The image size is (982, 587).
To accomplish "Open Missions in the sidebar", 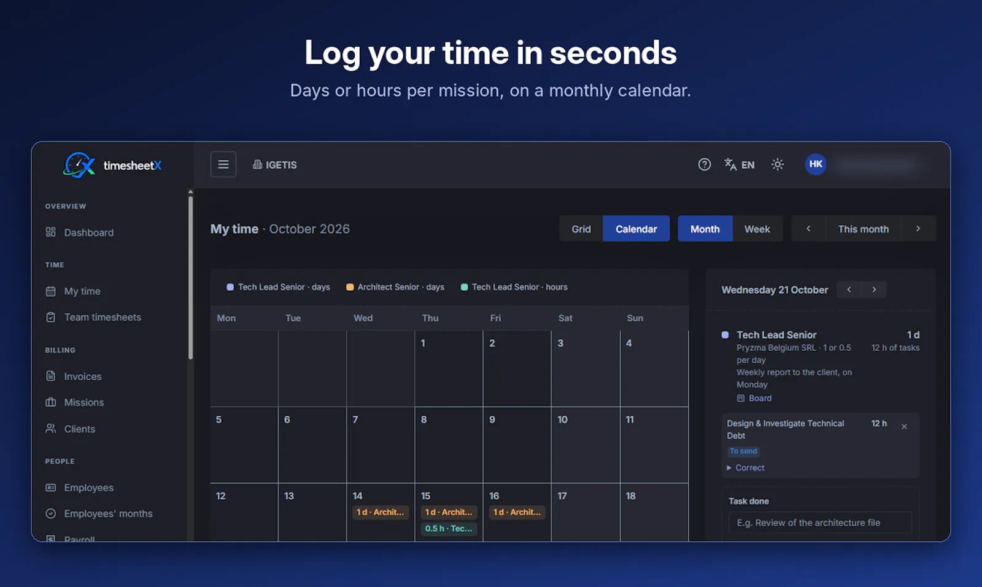I will [75, 402].
